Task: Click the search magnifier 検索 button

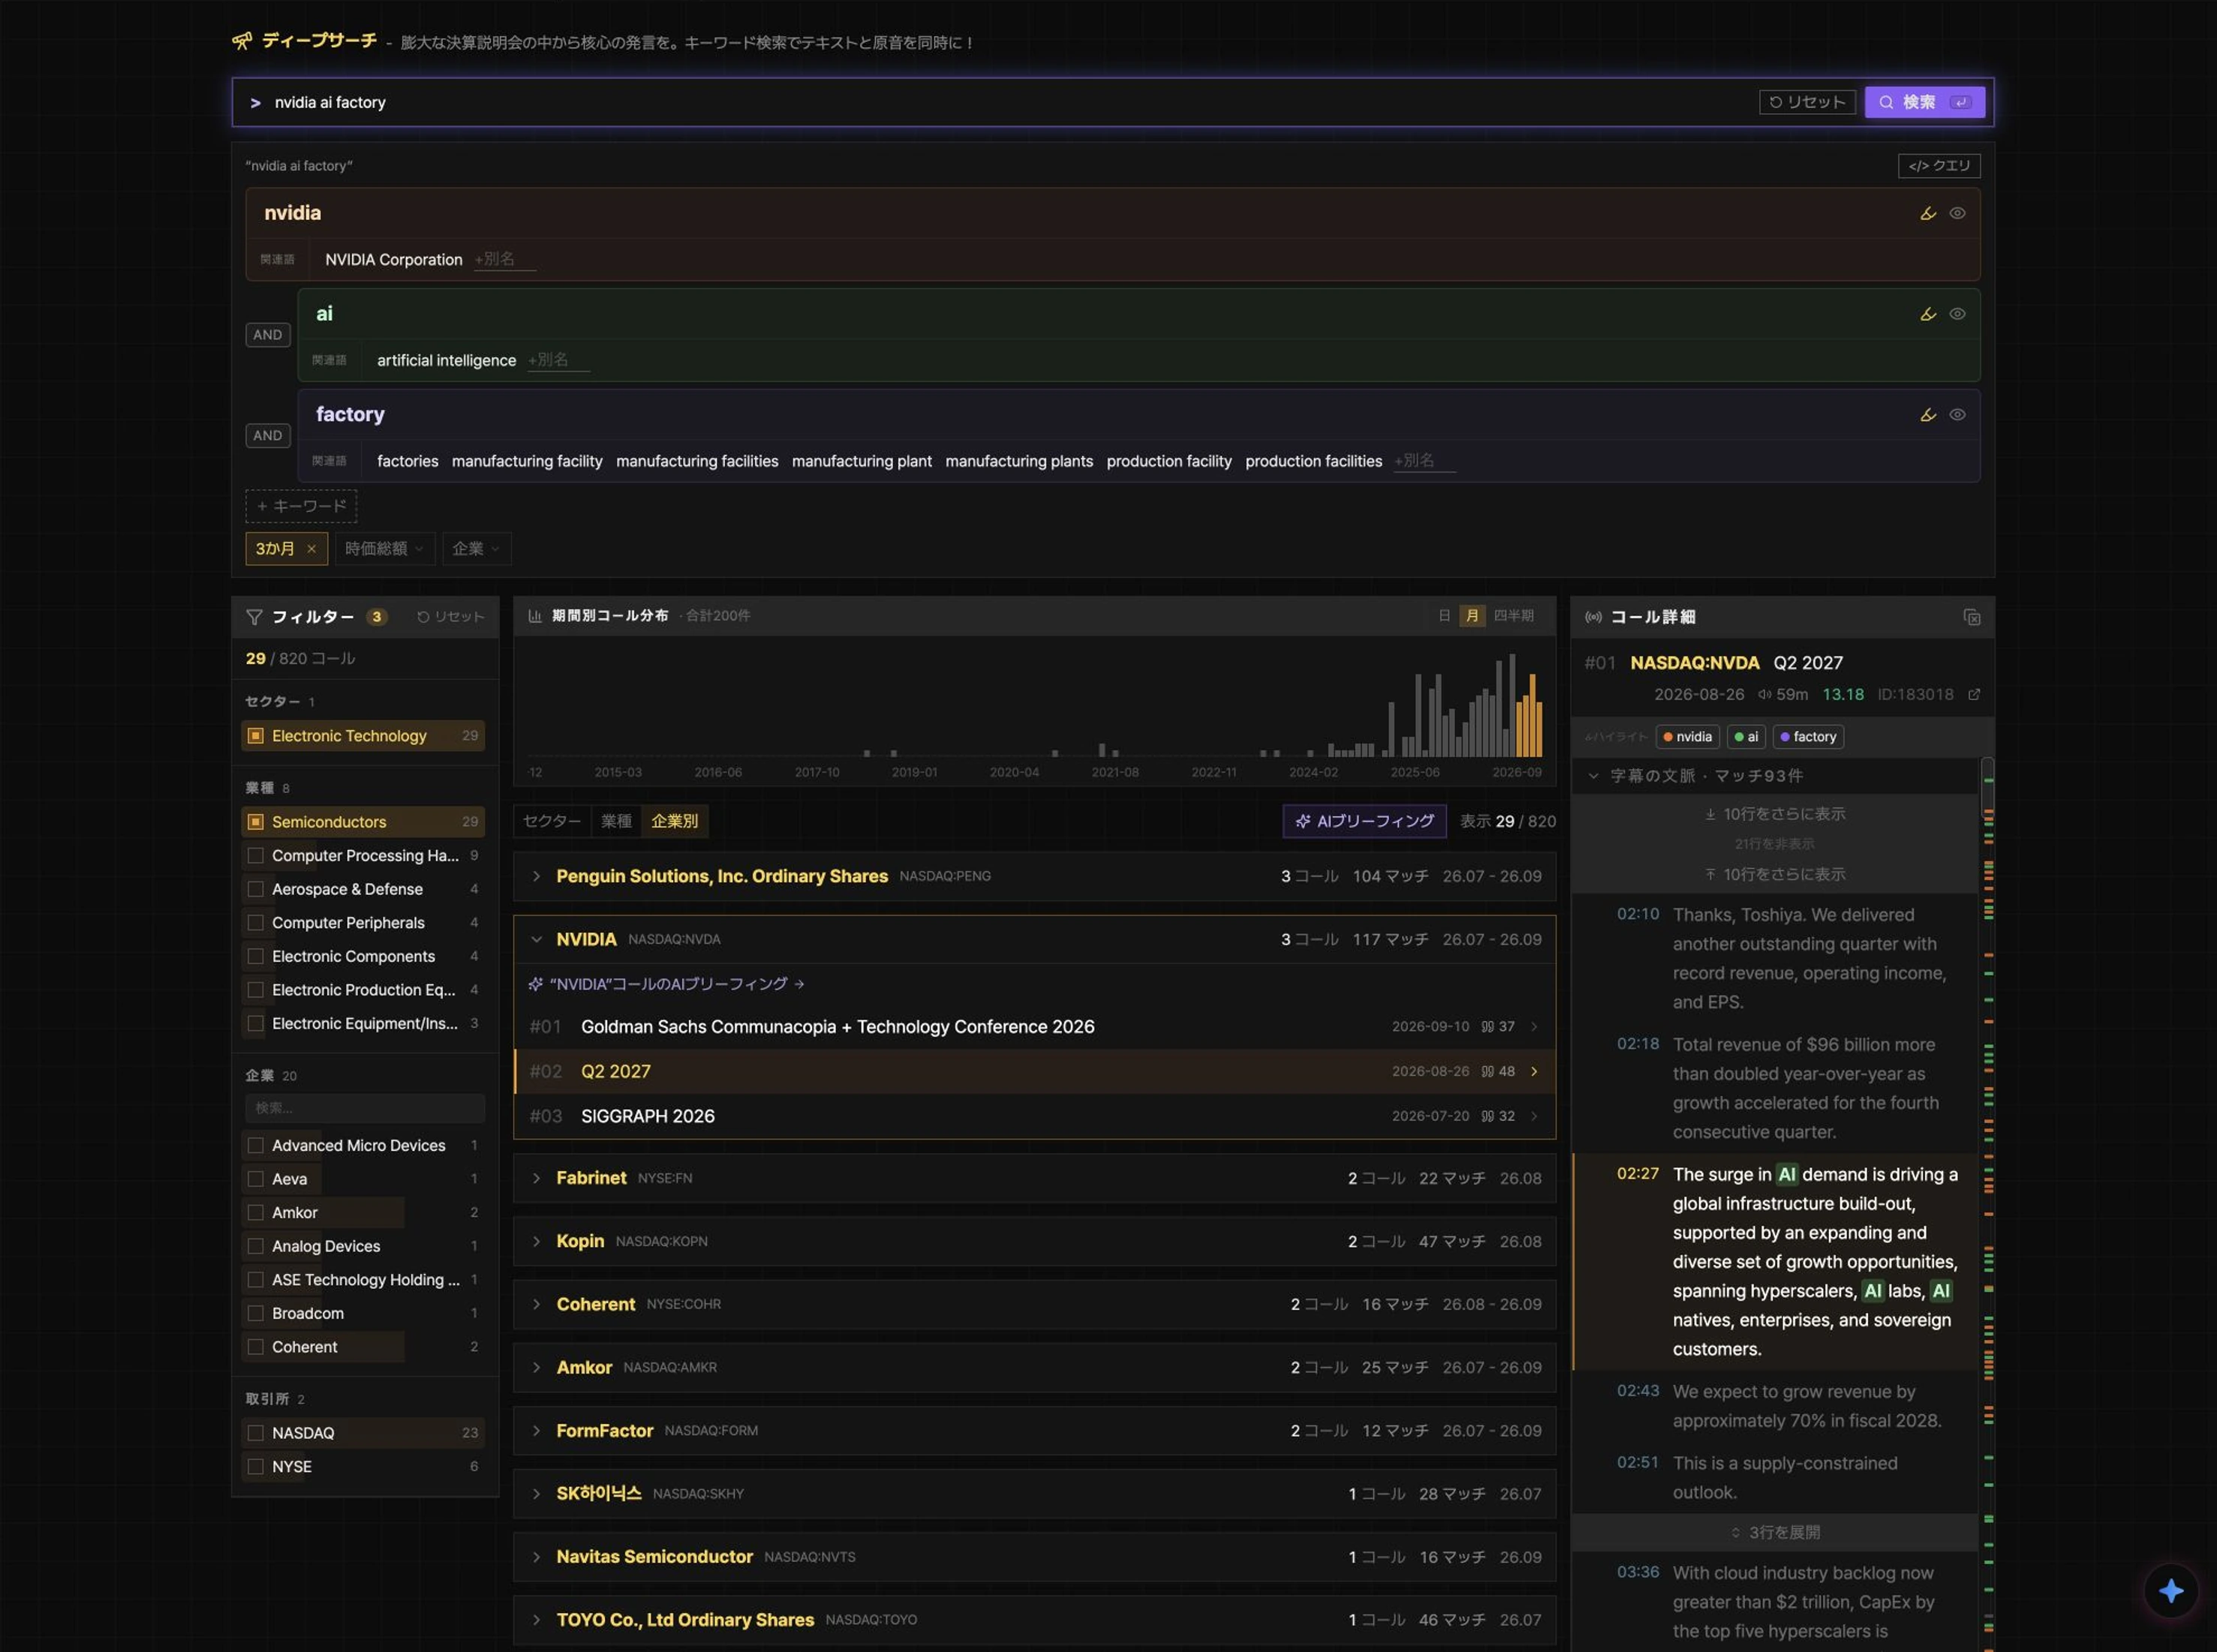Action: point(1924,102)
